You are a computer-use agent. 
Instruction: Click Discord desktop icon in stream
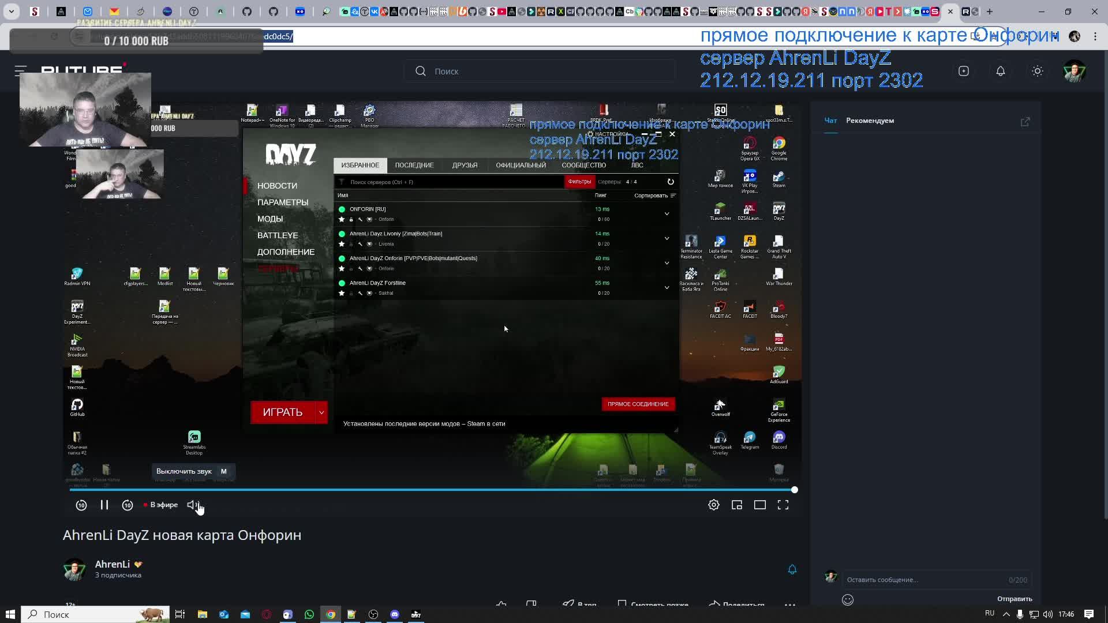(778, 440)
